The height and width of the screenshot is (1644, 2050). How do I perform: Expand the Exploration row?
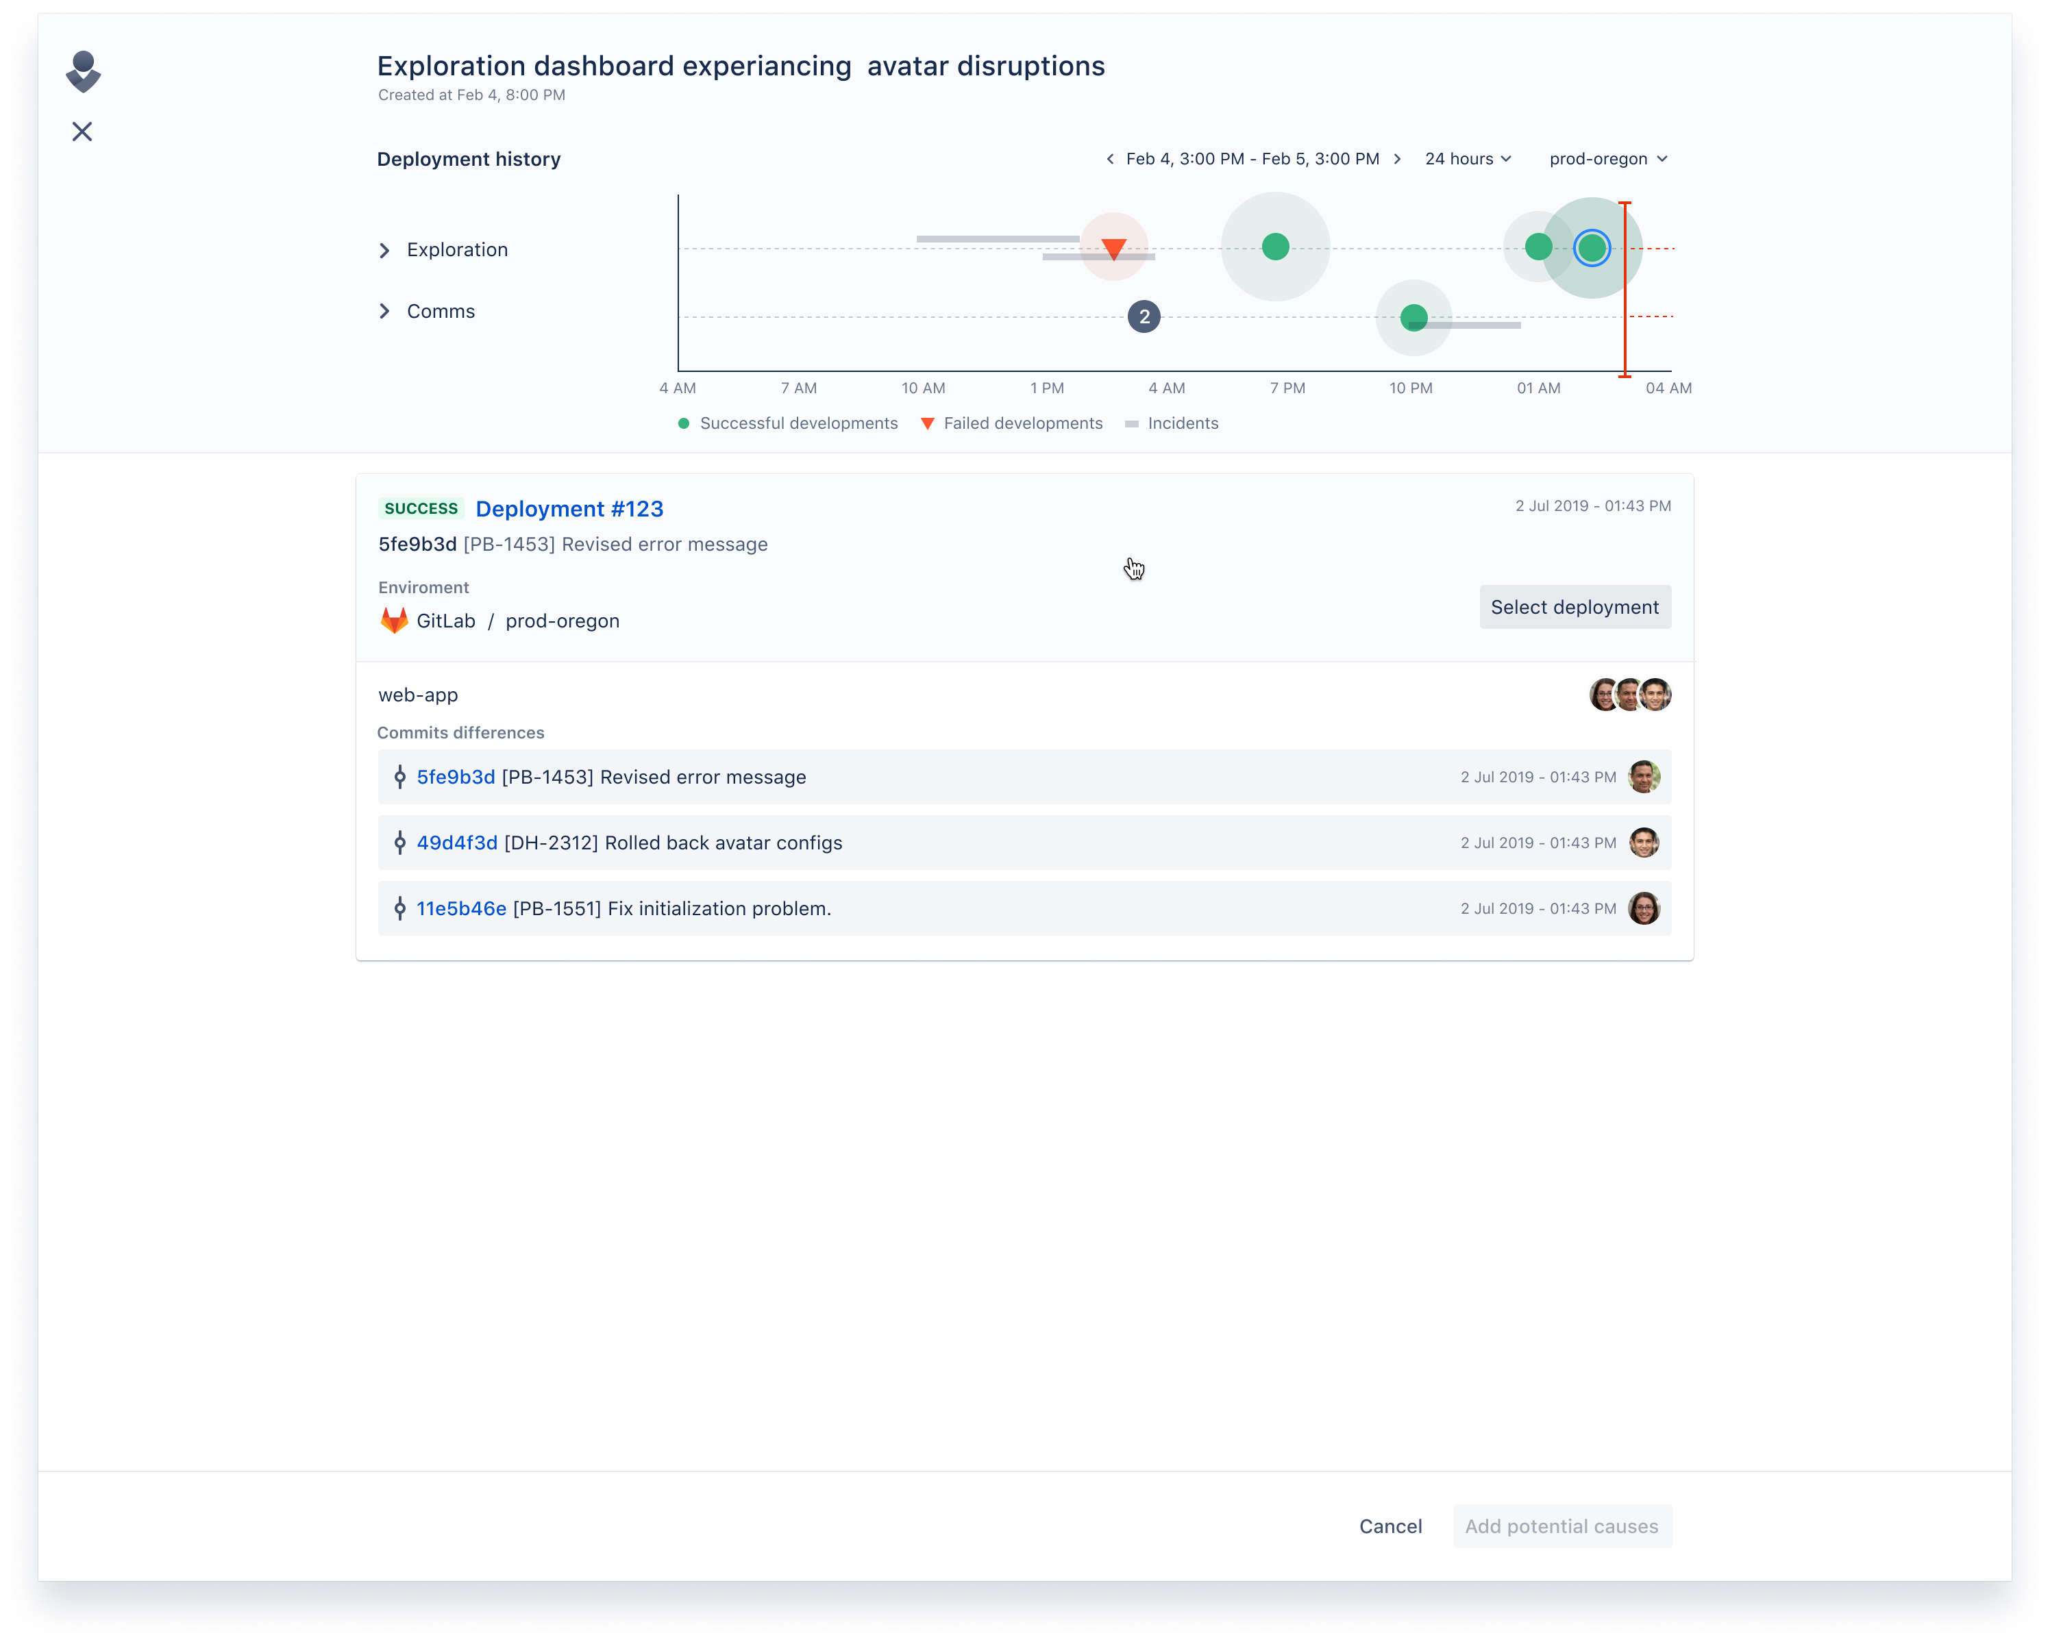[x=384, y=250]
